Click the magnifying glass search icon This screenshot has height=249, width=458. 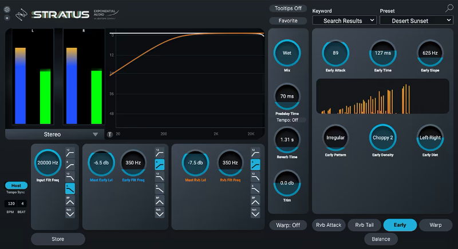point(449,8)
